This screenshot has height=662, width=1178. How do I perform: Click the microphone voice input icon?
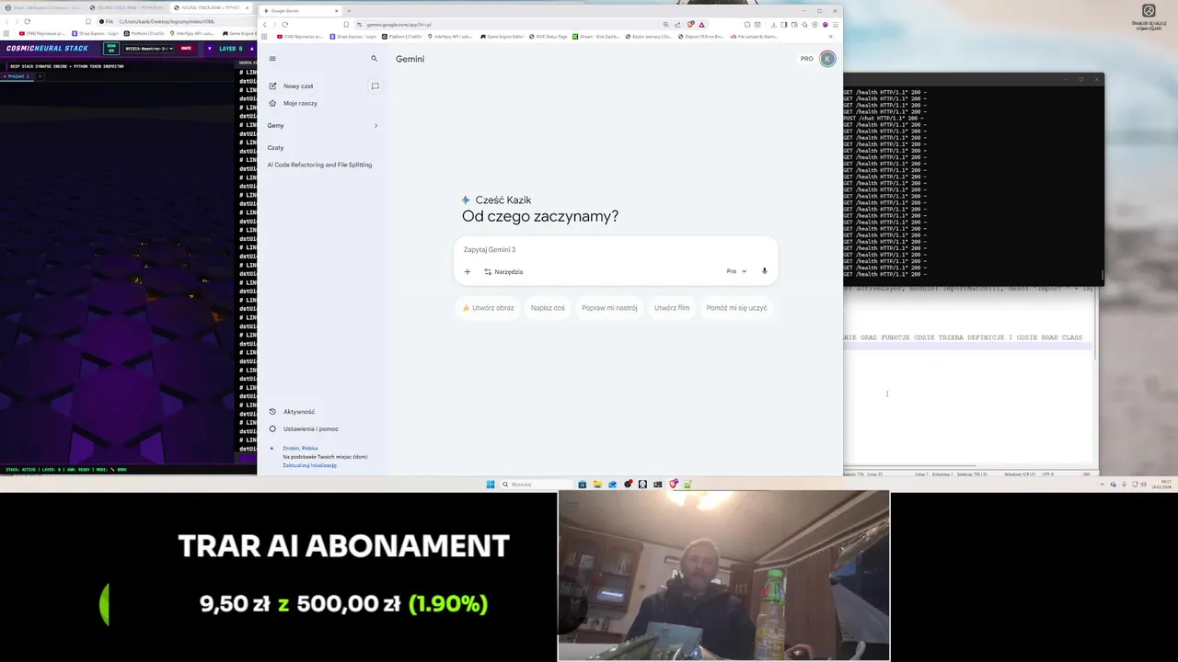765,272
